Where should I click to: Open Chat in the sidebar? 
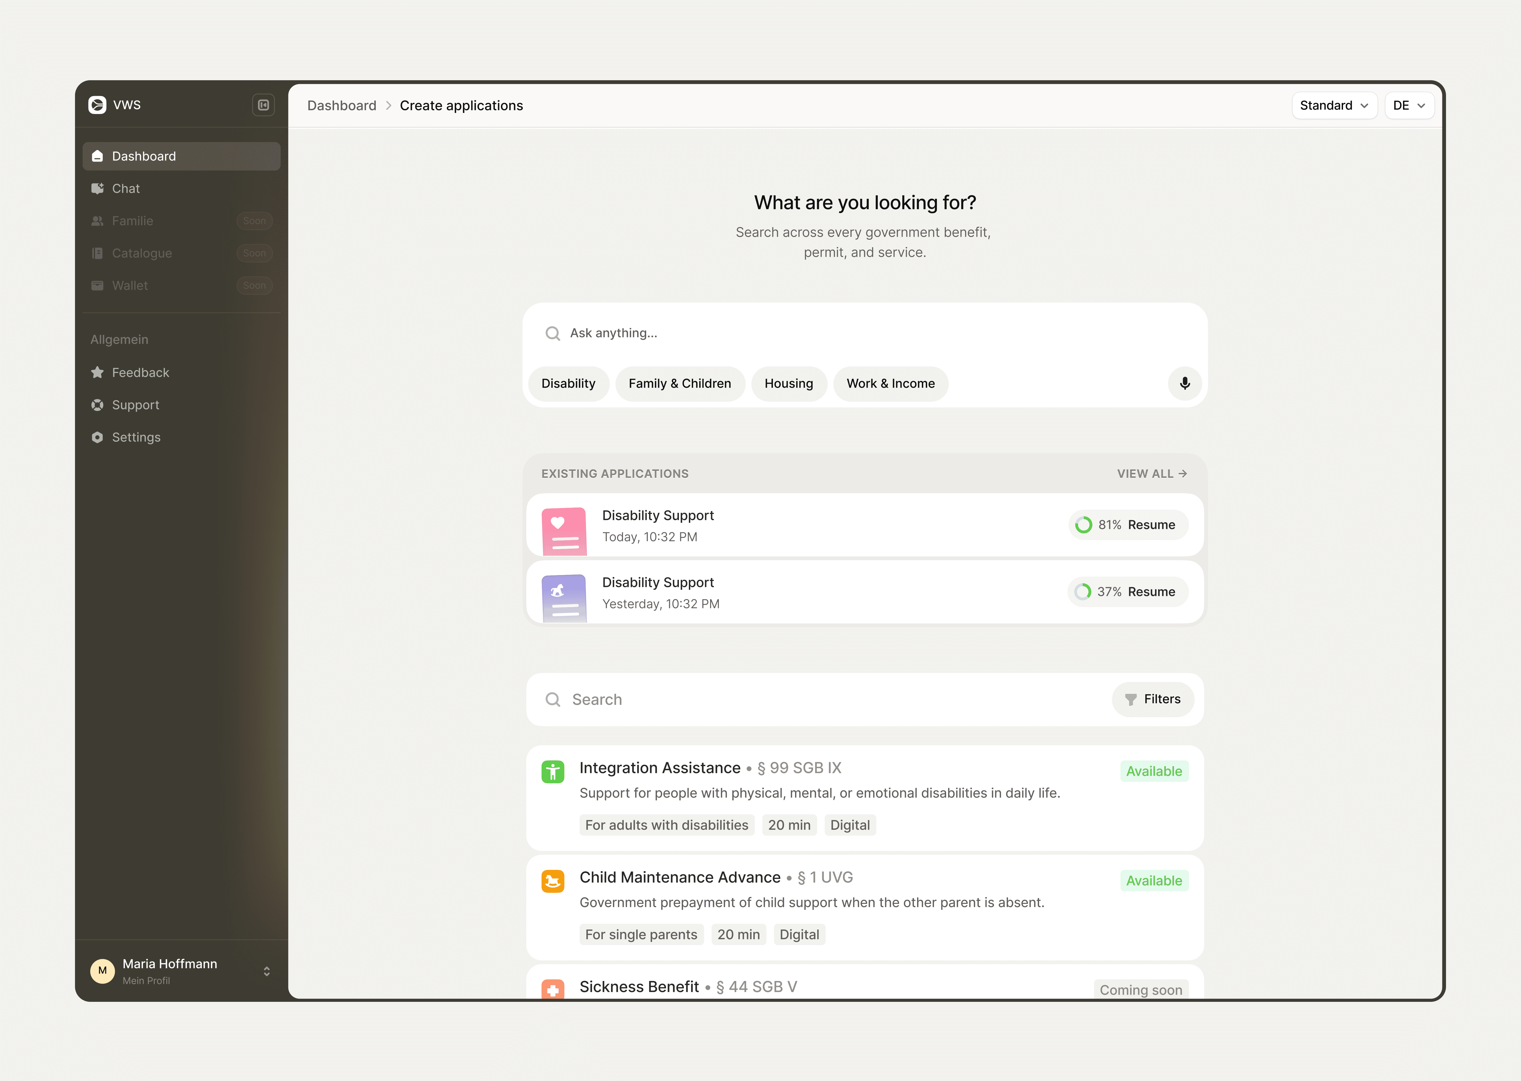click(x=126, y=188)
